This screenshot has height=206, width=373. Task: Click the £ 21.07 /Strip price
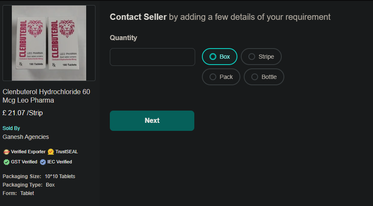[22, 113]
